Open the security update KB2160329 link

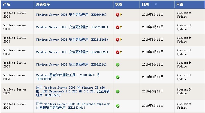(72, 52)
